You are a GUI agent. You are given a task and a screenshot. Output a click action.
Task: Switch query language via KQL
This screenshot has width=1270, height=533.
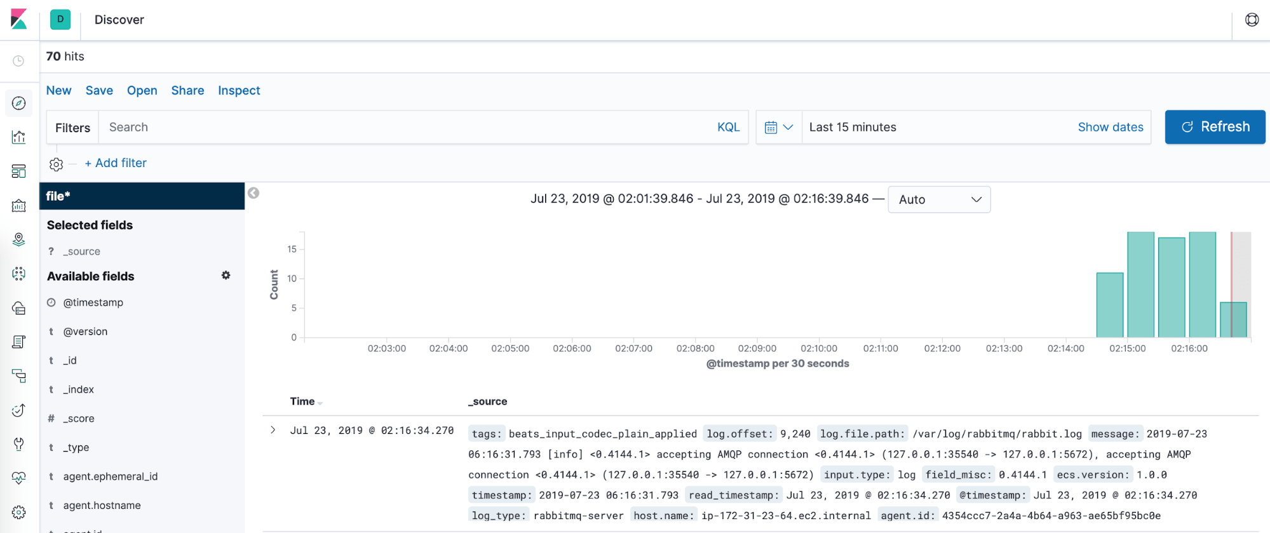tap(728, 127)
